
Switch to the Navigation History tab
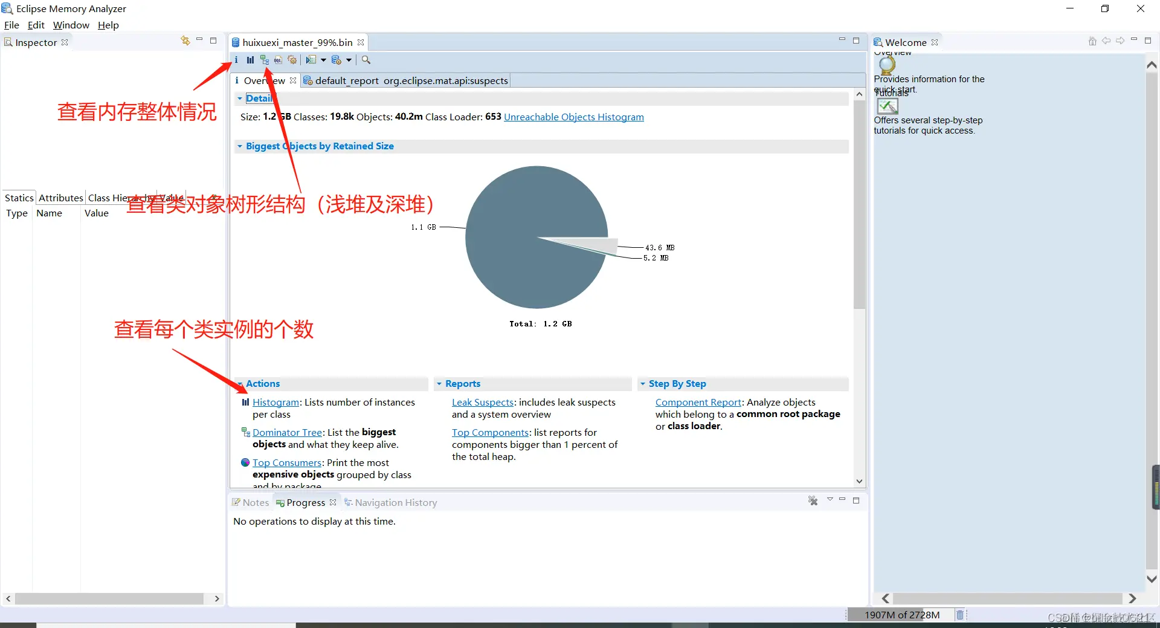coord(390,502)
